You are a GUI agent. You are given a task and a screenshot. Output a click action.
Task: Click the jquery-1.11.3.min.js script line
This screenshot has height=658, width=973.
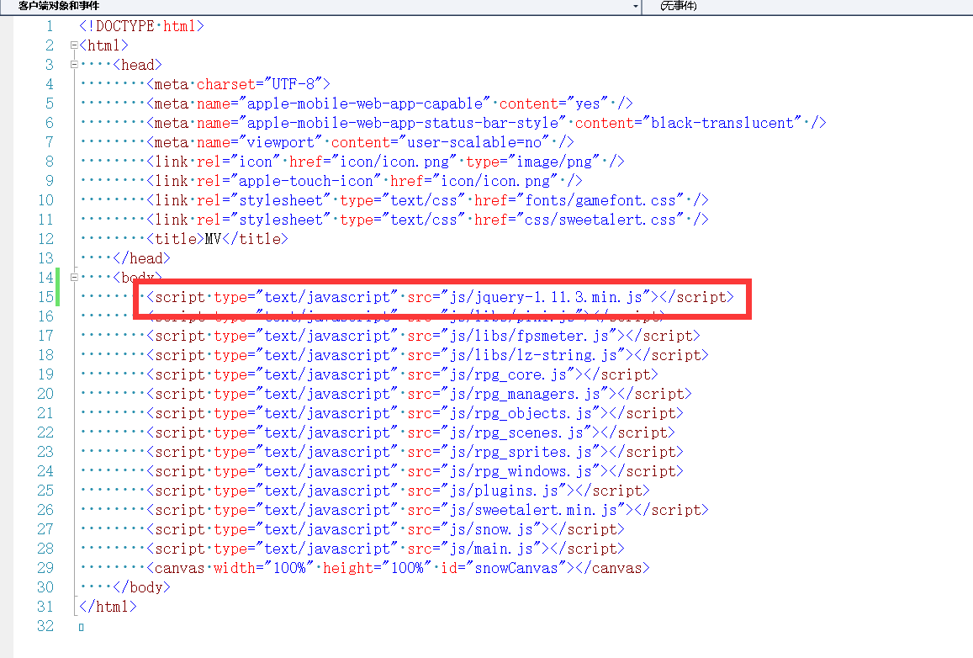coord(440,297)
